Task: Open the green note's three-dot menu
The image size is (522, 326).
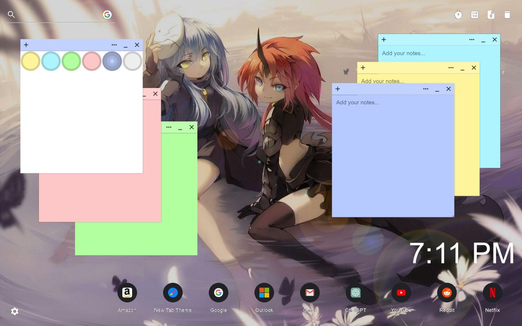Action: pyautogui.click(x=169, y=127)
